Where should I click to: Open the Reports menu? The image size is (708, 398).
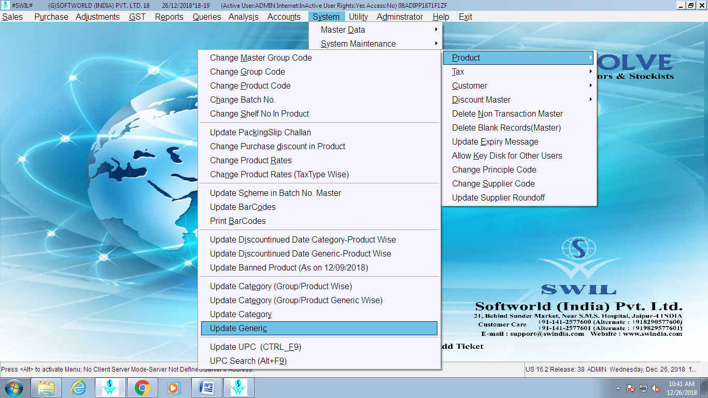(x=169, y=17)
